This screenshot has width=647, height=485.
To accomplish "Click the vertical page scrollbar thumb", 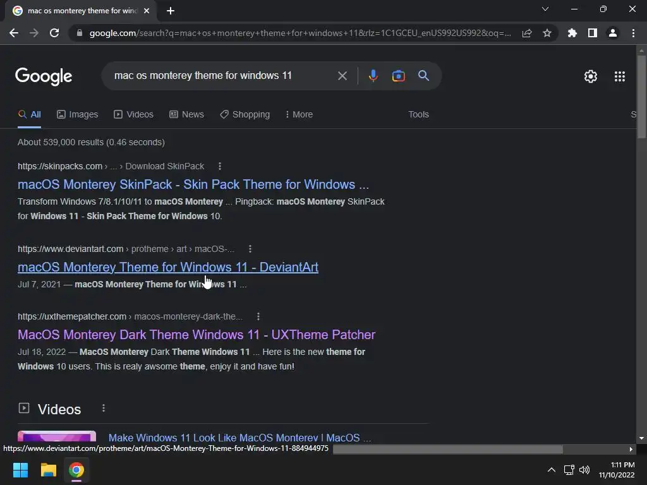I will 641,97.
